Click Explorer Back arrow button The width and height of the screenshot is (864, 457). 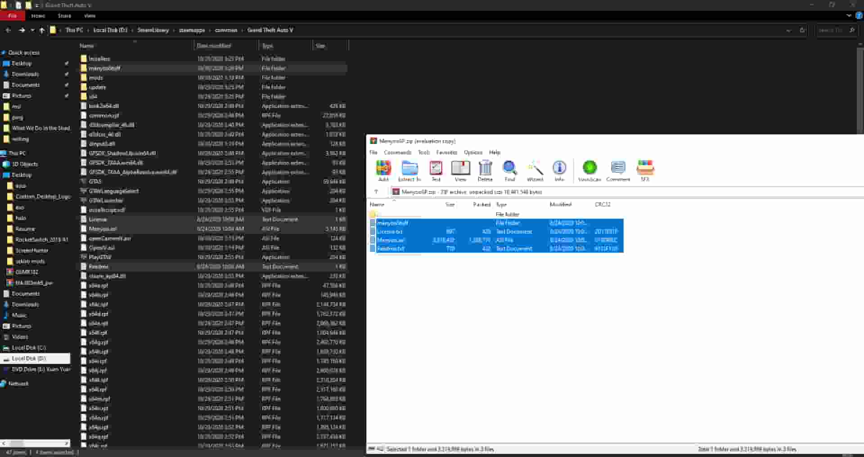point(8,30)
